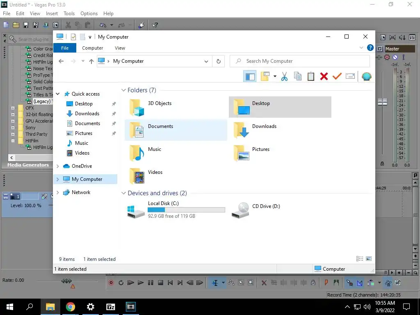Open the Options menu in Vegas Pro
This screenshot has width=420, height=315.
89,14
